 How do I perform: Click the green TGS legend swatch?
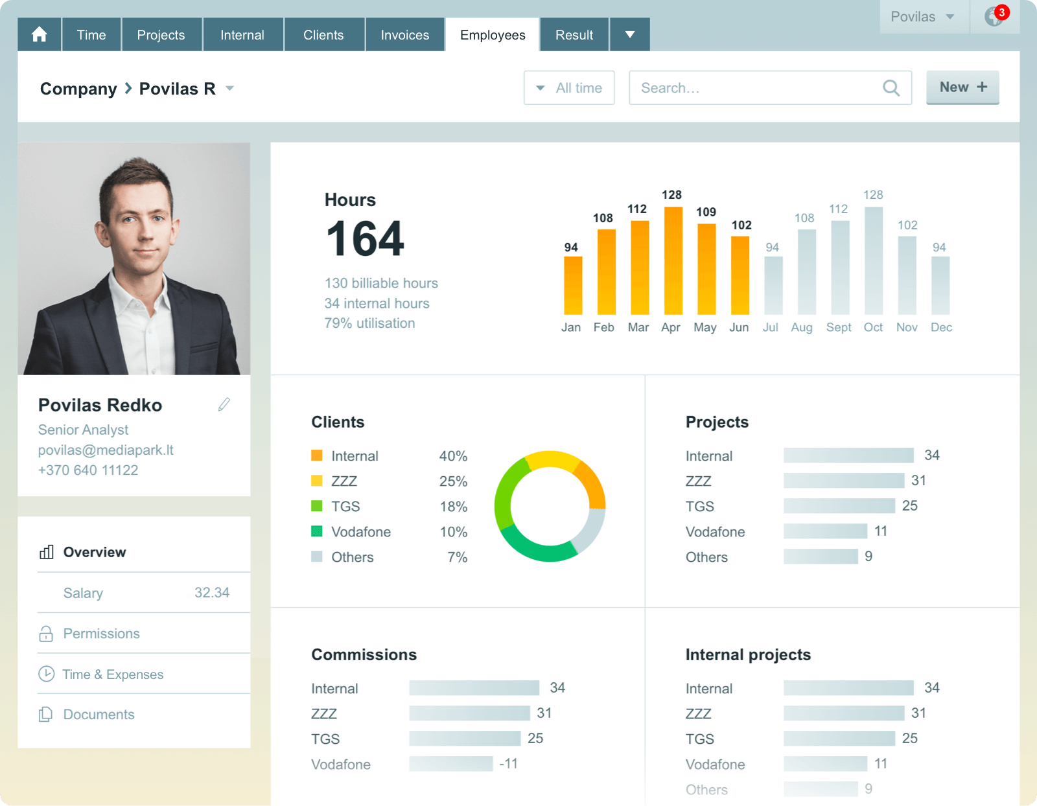[x=317, y=506]
